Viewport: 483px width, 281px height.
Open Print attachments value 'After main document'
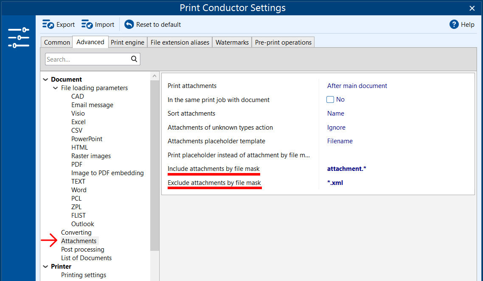click(x=357, y=86)
